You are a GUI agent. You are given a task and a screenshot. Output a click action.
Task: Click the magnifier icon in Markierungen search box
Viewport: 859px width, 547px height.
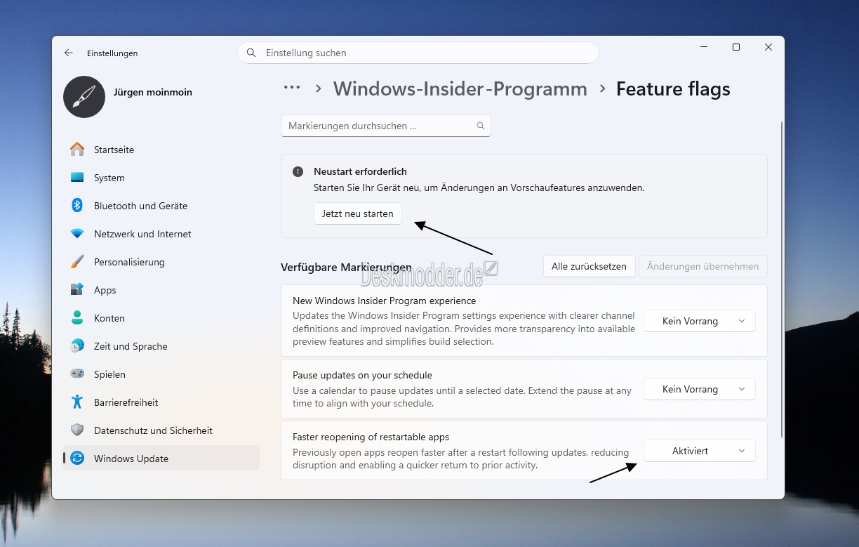(481, 126)
